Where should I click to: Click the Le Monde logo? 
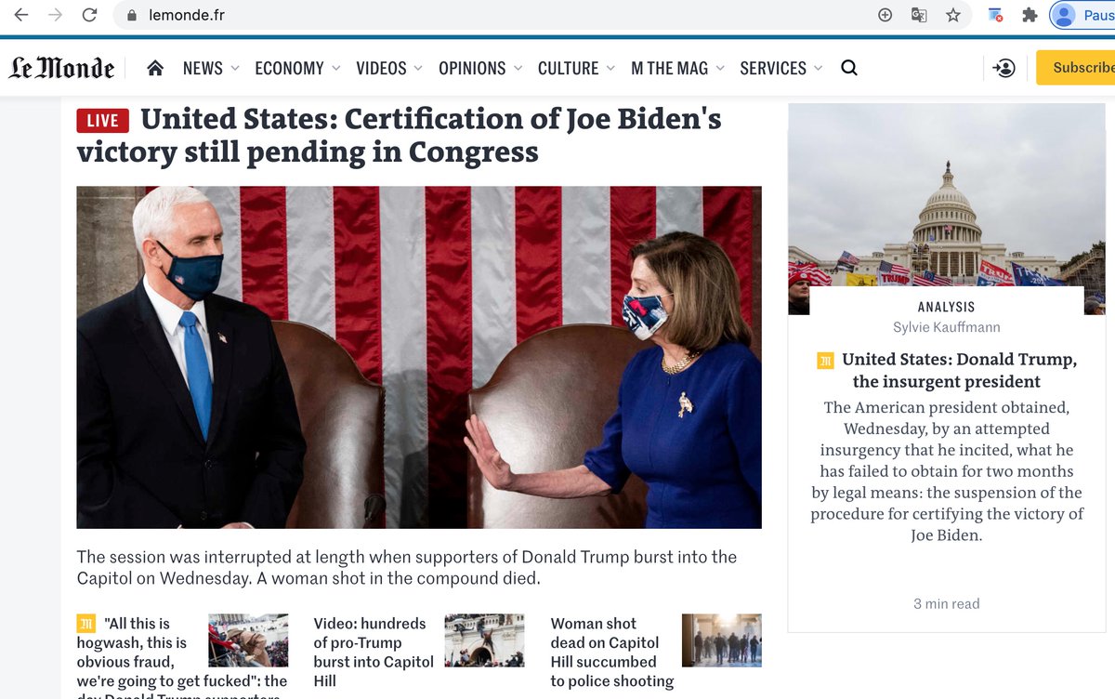tap(62, 68)
